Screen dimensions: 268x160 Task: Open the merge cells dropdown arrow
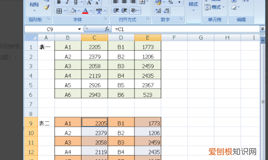147,2
